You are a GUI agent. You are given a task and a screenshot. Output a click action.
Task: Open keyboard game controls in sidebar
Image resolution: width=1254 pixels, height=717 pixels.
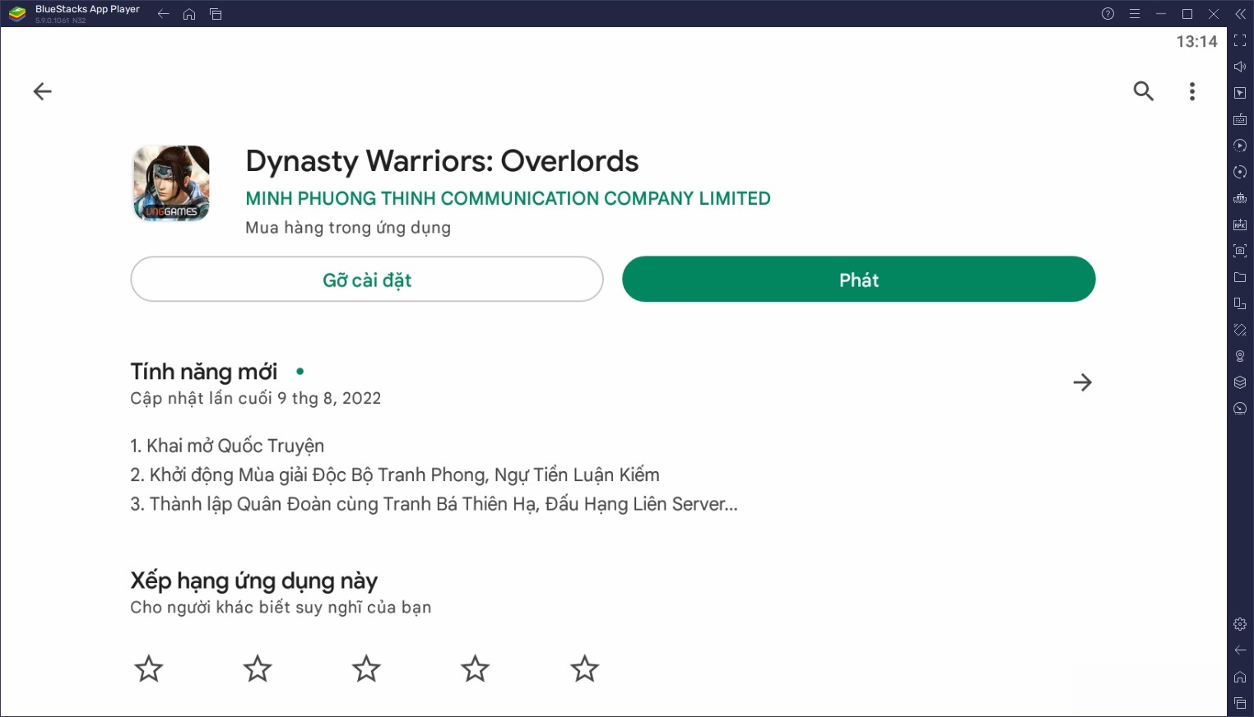click(x=1240, y=119)
